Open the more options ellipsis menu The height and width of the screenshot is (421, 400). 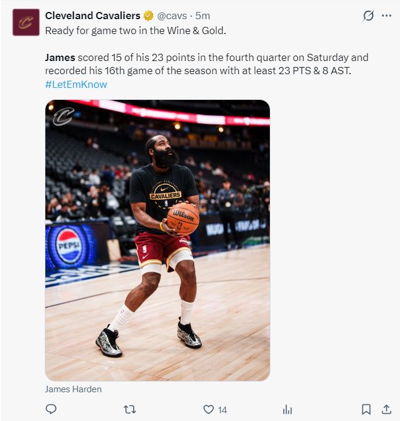(x=386, y=16)
